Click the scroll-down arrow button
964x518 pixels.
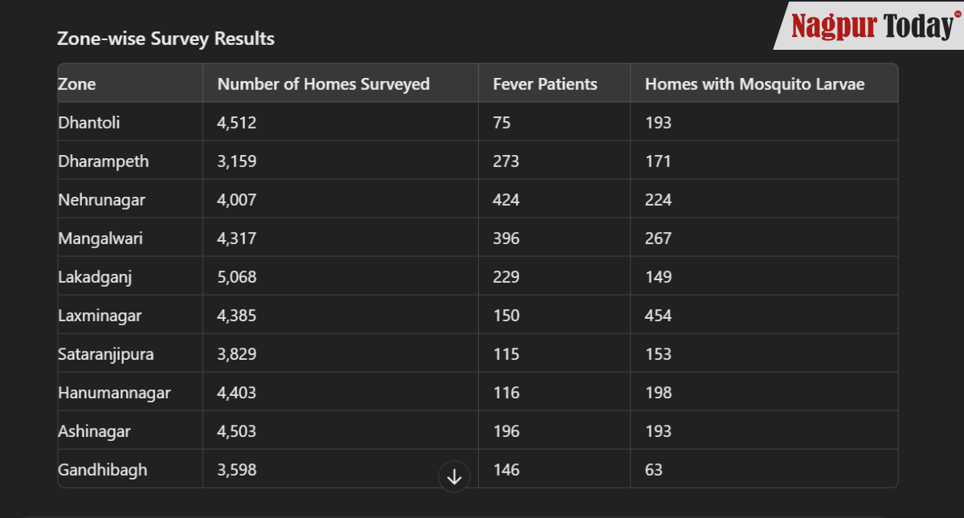454,476
